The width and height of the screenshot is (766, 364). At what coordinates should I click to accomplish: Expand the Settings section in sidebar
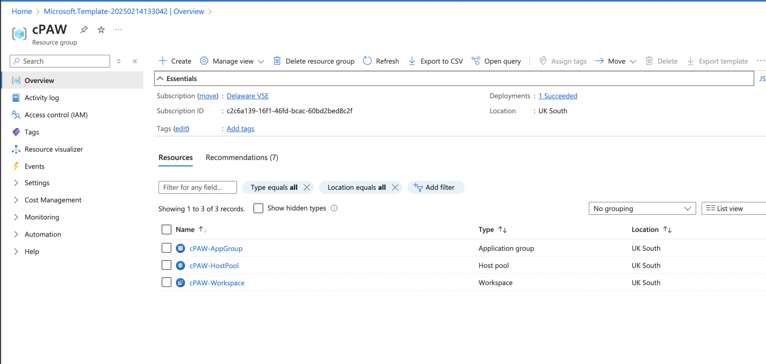(x=37, y=183)
